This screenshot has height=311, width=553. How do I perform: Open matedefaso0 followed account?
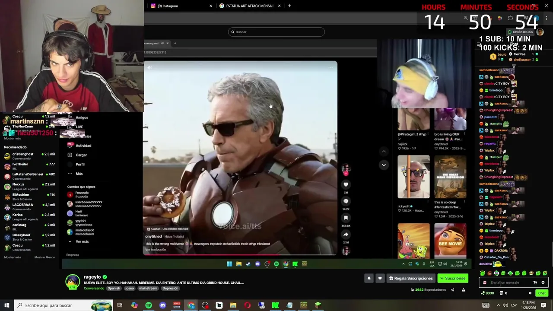81,232
